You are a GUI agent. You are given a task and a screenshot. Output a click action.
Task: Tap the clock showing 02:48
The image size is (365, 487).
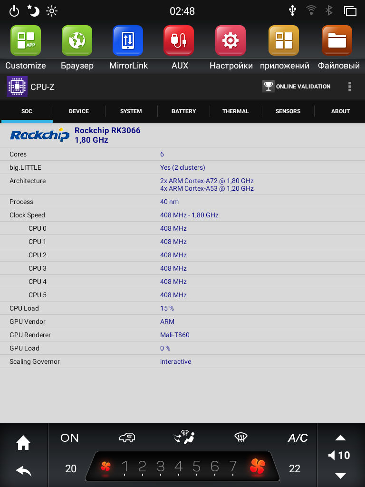coord(182,11)
